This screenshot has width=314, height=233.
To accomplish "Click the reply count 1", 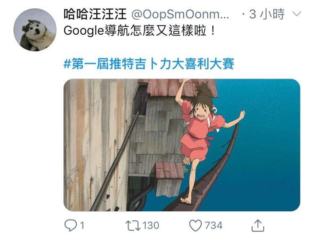I will click(x=82, y=225).
